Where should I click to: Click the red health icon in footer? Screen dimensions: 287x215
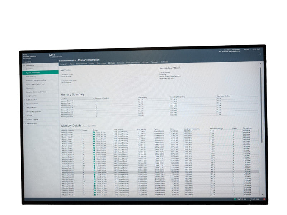coord(264,199)
